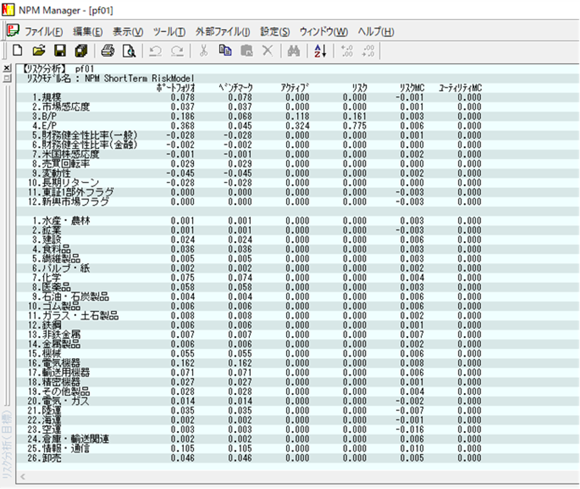The width and height of the screenshot is (580, 489).
Task: Open Print Preview from the toolbar
Action: [x=129, y=50]
